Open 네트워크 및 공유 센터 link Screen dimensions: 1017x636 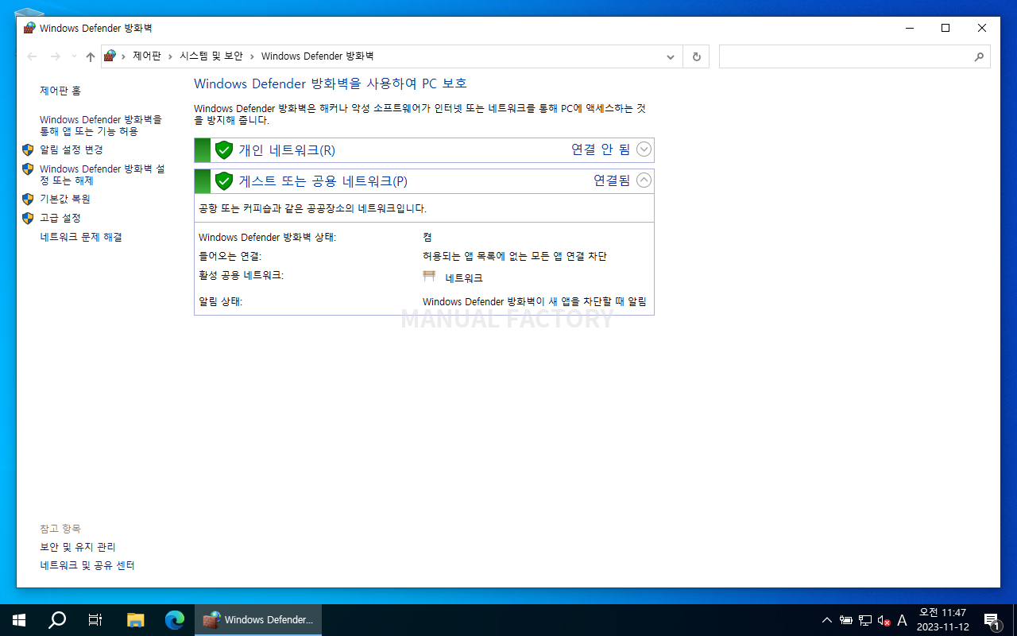tap(87, 566)
